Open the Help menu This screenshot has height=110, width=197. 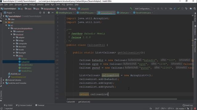pyautogui.click(x=77, y=5)
